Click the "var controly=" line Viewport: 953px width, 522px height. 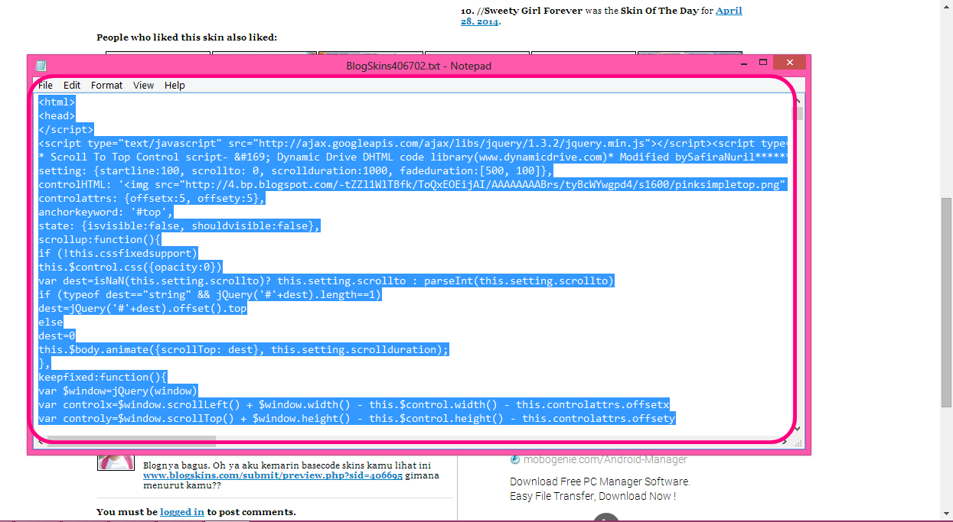[x=357, y=418]
